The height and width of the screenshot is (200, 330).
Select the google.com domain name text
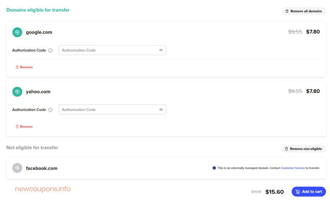coord(39,32)
